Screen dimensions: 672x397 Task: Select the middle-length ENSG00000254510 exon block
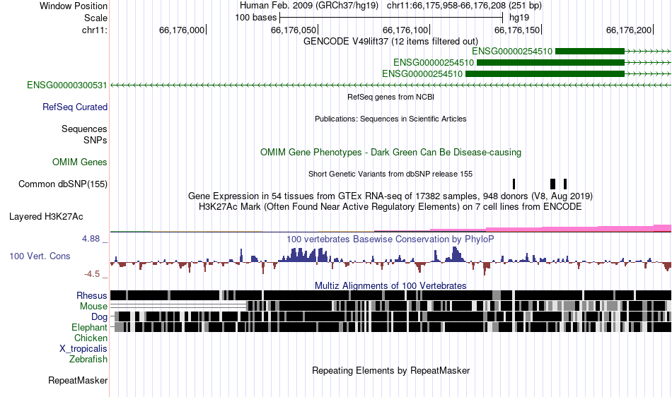point(550,62)
